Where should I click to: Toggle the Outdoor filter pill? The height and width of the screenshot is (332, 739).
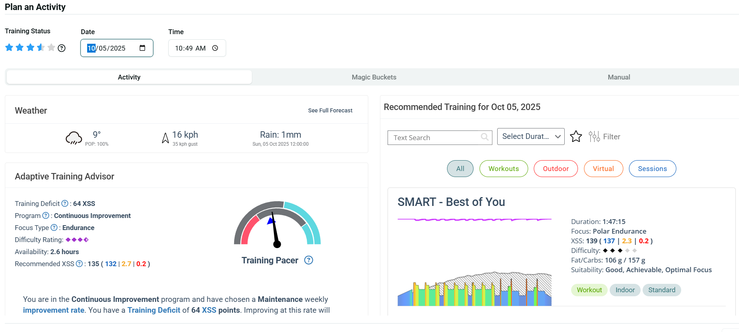coord(555,169)
